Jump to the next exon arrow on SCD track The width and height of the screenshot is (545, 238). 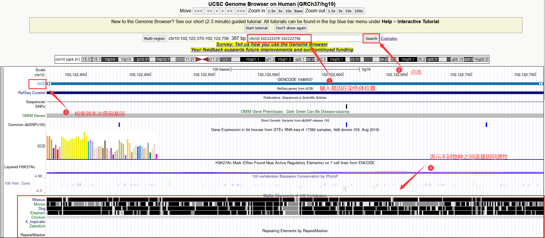coord(541,84)
